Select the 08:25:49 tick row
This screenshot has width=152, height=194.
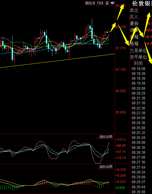point(138,138)
